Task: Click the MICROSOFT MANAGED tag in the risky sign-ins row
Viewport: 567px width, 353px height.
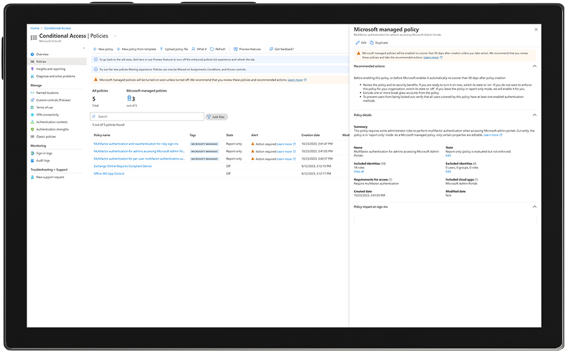Action: point(205,144)
